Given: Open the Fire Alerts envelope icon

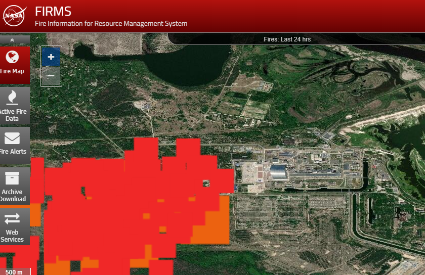Looking at the screenshot, I should (x=12, y=137).
